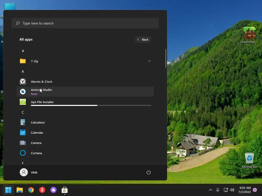This screenshot has height=196, width=262.
Task: Open File Explorer from taskbar
Action: 19,190
